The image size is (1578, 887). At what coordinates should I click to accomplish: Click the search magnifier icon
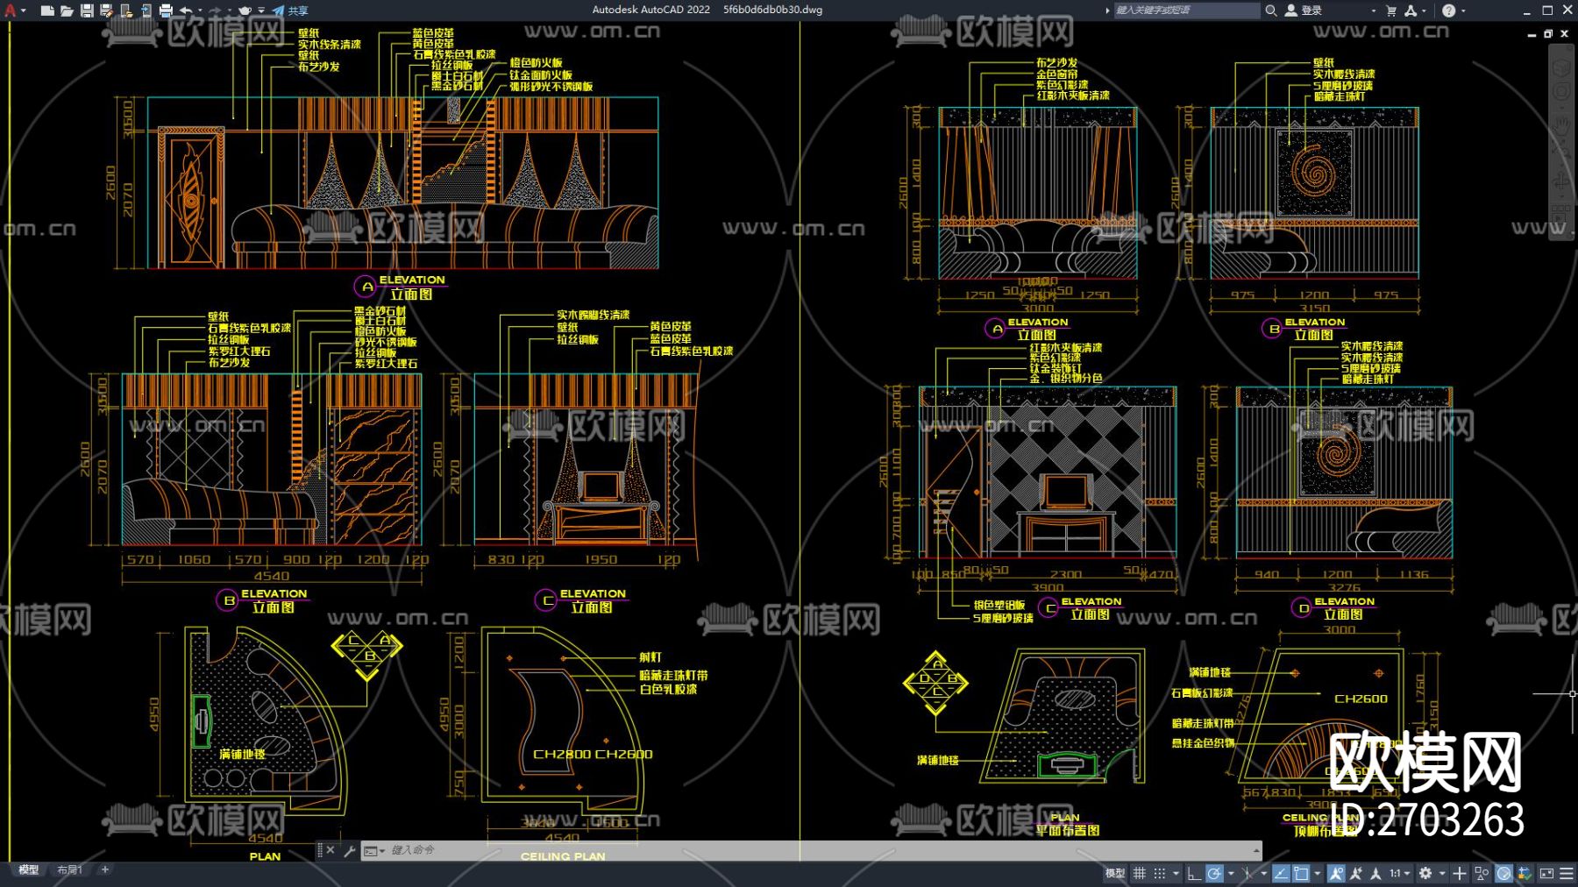1270,11
